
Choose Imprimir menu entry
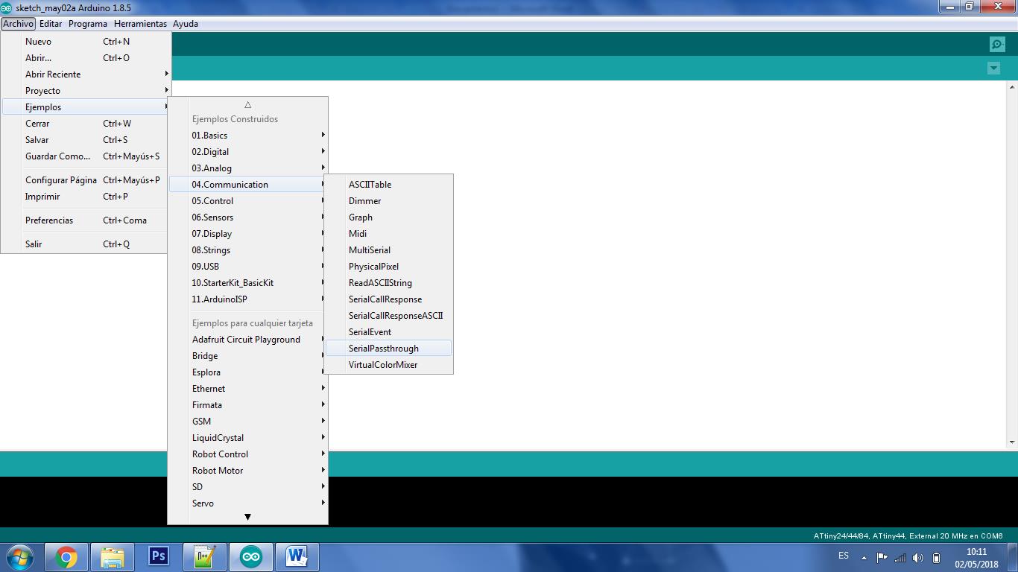click(86, 197)
